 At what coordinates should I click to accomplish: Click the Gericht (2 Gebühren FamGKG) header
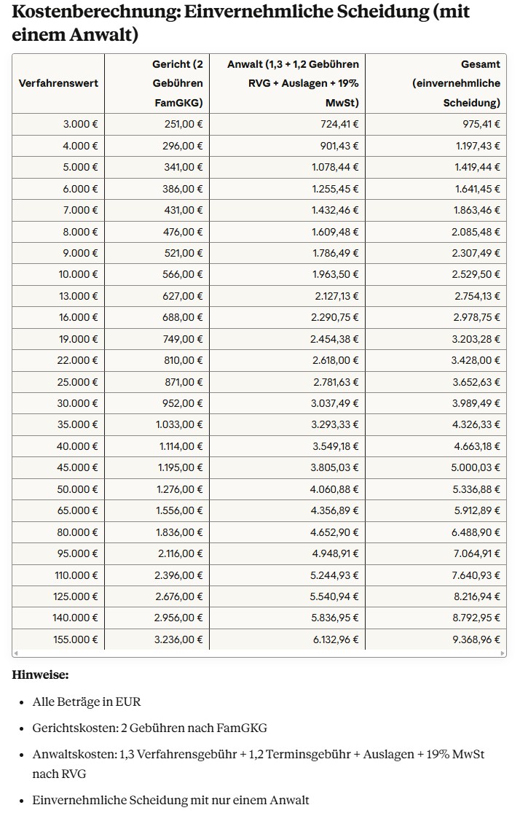178,83
